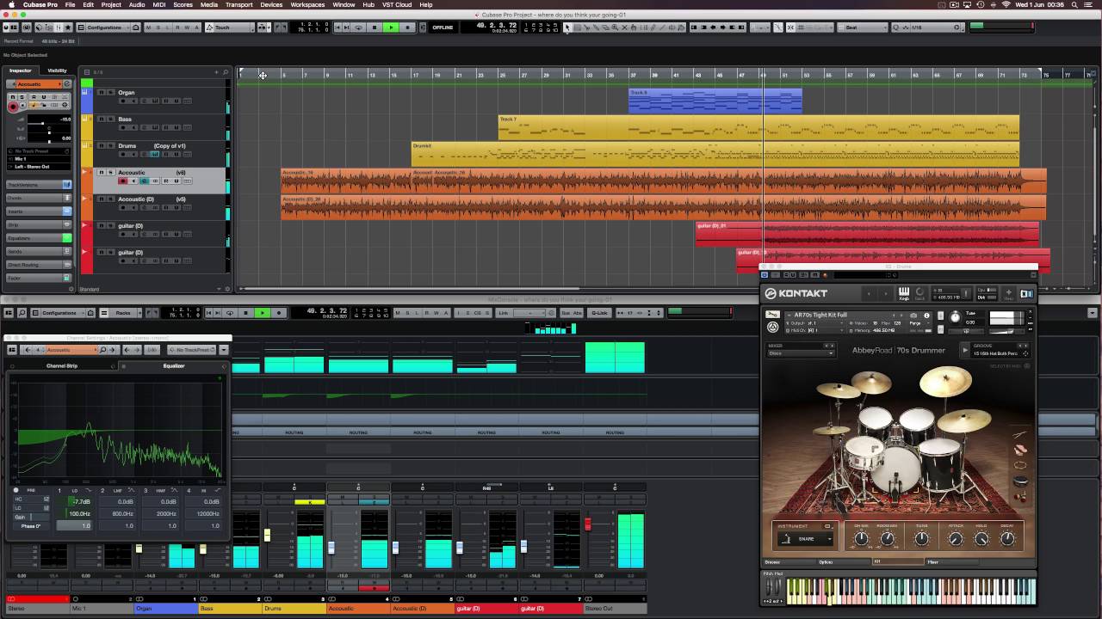Click the green Play button in top transport

[391, 28]
